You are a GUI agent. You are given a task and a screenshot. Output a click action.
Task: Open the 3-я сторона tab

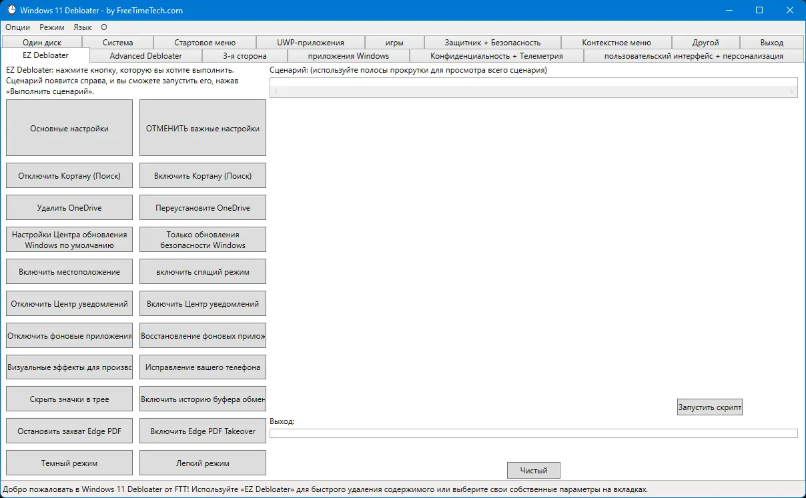[x=245, y=56]
